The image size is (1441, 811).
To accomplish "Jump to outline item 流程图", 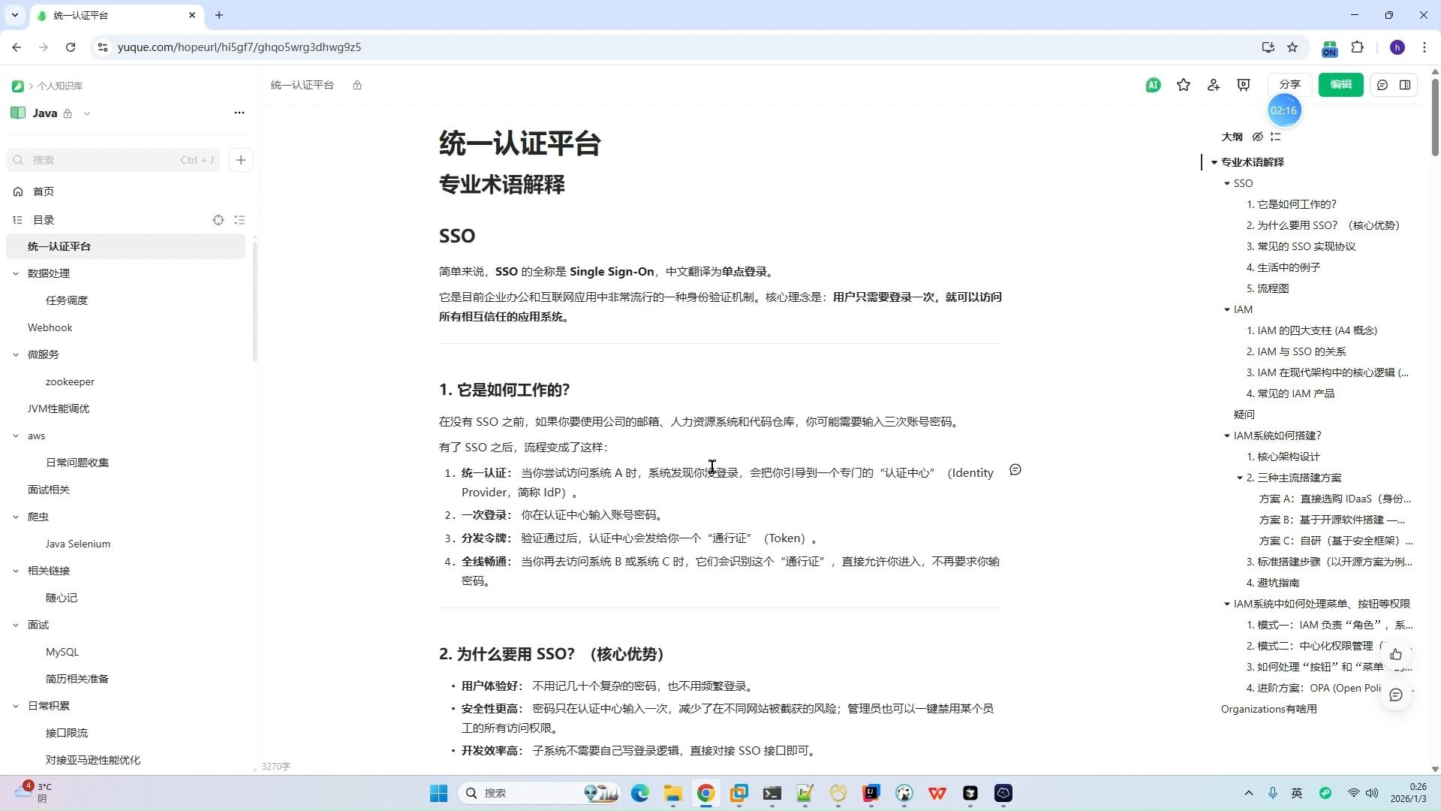I will (x=1268, y=288).
